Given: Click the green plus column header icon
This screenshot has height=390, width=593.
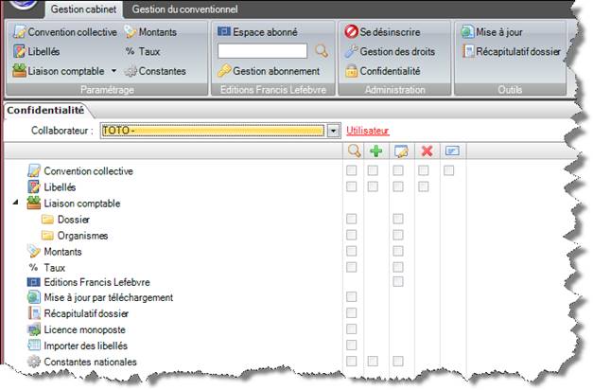Looking at the screenshot, I should (374, 151).
